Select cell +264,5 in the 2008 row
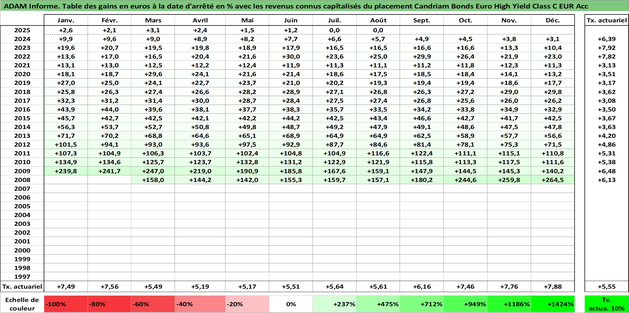629x313 pixels. point(553,180)
